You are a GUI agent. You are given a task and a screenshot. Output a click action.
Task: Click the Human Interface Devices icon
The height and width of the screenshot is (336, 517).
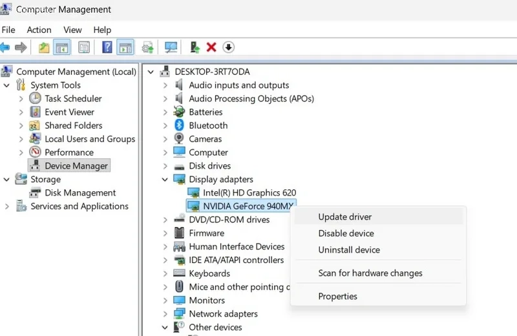tap(179, 246)
